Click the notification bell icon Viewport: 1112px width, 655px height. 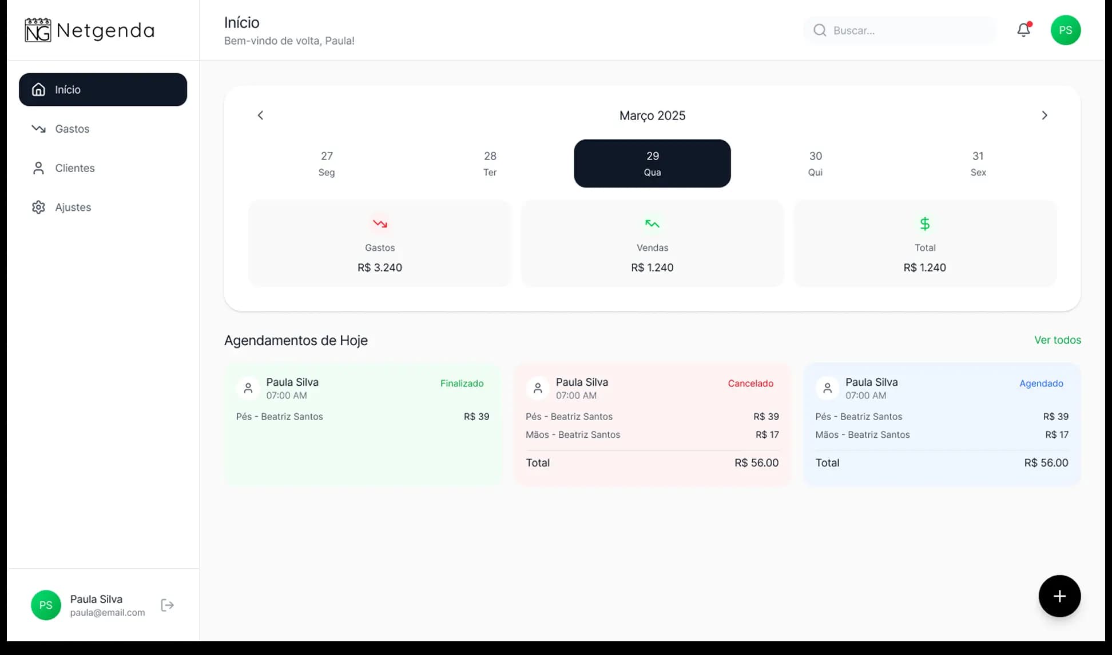pos(1023,30)
